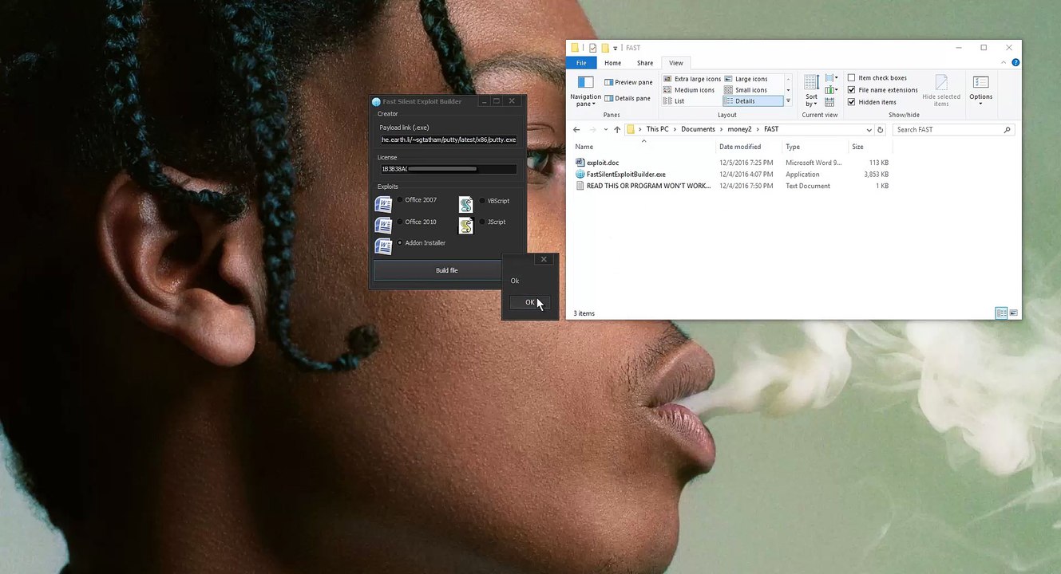Switch to details view in the status bar
Viewport: 1061px width, 574px height.
1001,313
